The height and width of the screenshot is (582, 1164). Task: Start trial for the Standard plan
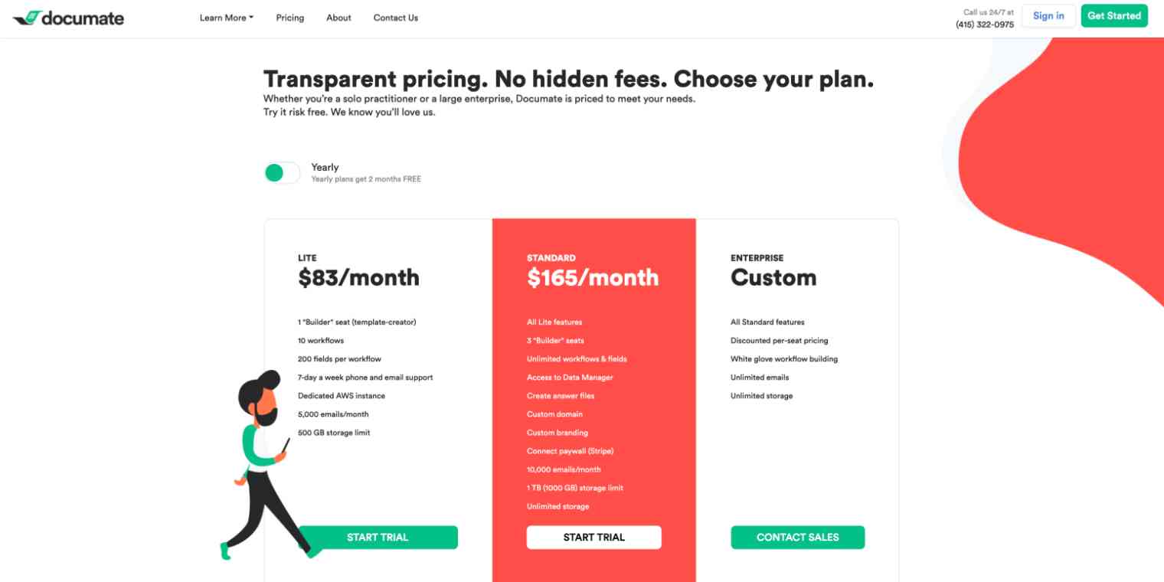click(x=593, y=538)
